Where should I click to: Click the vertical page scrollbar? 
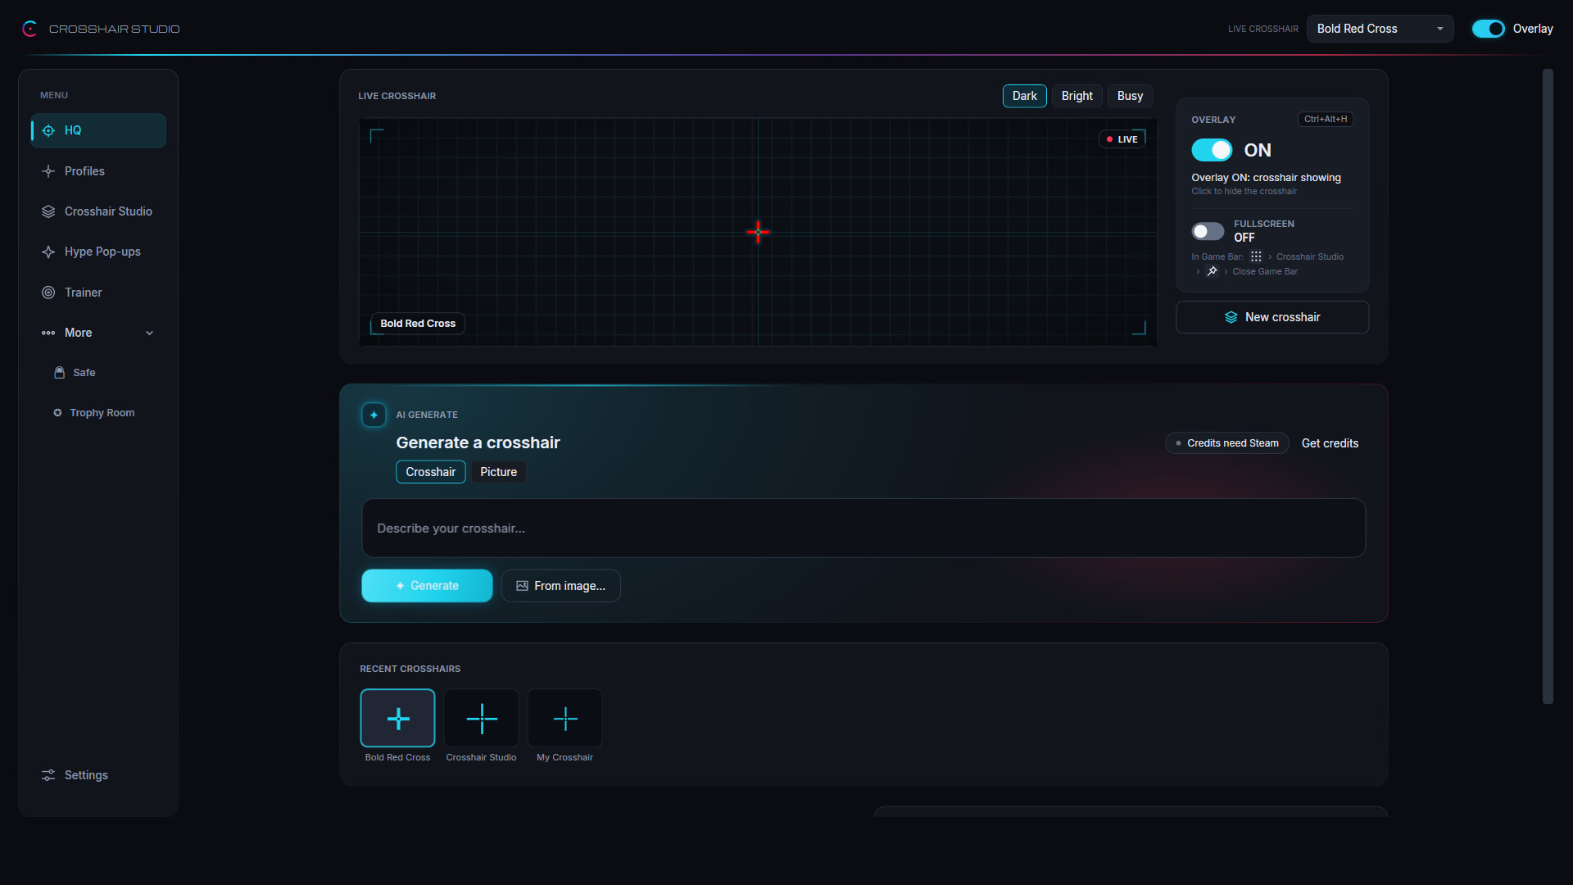(x=1548, y=386)
